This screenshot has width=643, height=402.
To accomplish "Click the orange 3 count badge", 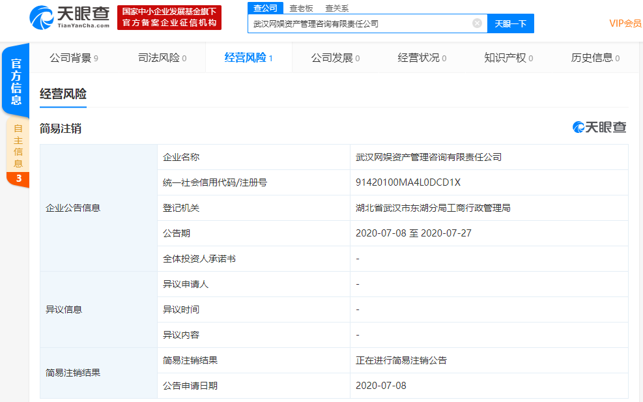I will (18, 179).
